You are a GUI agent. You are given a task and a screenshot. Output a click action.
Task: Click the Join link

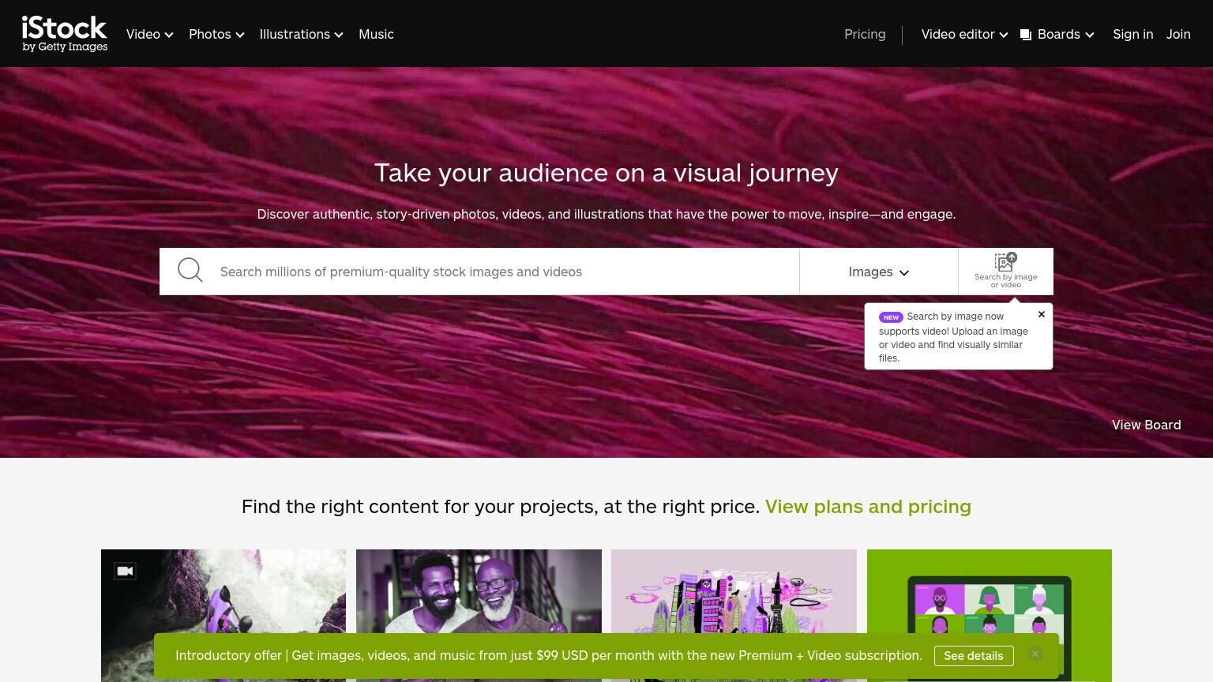[1178, 34]
